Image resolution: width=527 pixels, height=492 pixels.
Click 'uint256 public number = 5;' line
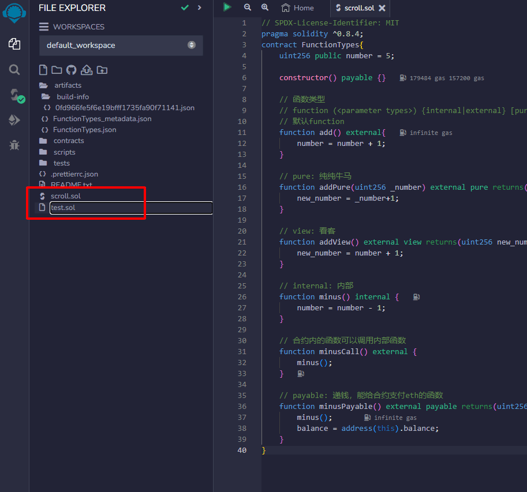(x=337, y=56)
